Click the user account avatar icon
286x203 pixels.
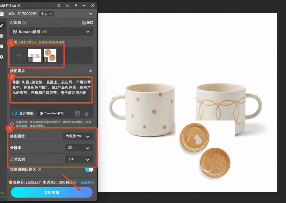point(2,14)
